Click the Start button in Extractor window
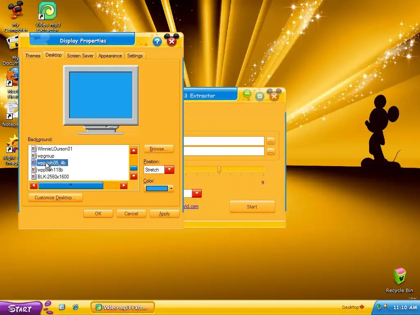 (x=252, y=207)
